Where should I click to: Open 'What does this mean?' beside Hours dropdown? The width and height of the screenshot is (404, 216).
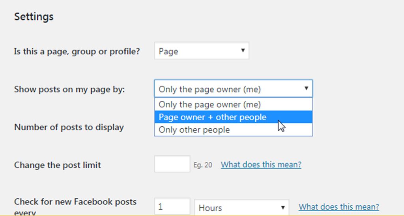pyautogui.click(x=339, y=207)
